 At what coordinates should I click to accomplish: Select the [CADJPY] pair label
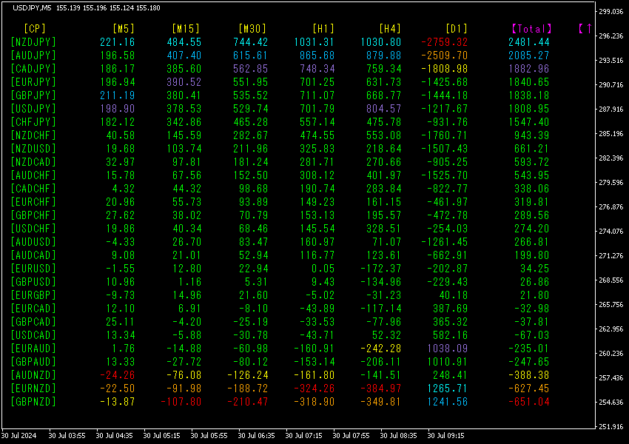pos(33,69)
